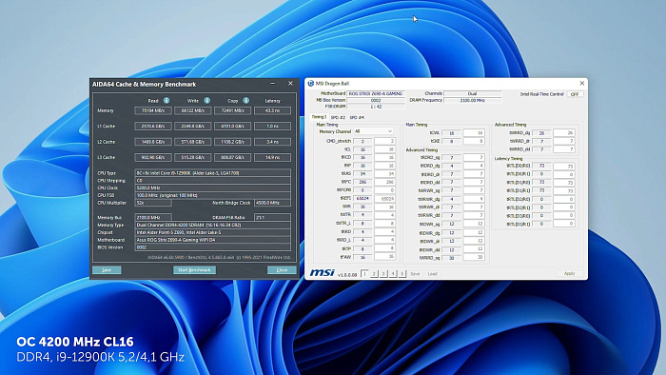Click Apply in MSI Dragon Ball
Viewport: 666px width, 375px height.
pyautogui.click(x=569, y=273)
